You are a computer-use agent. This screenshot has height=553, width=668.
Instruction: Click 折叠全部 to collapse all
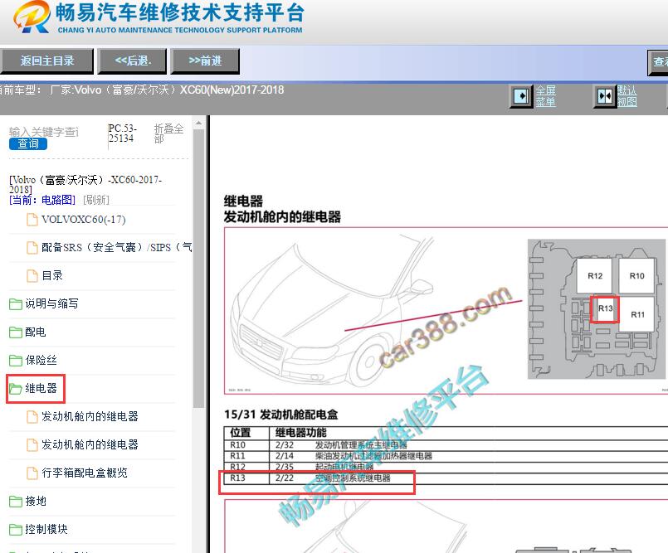[168, 133]
